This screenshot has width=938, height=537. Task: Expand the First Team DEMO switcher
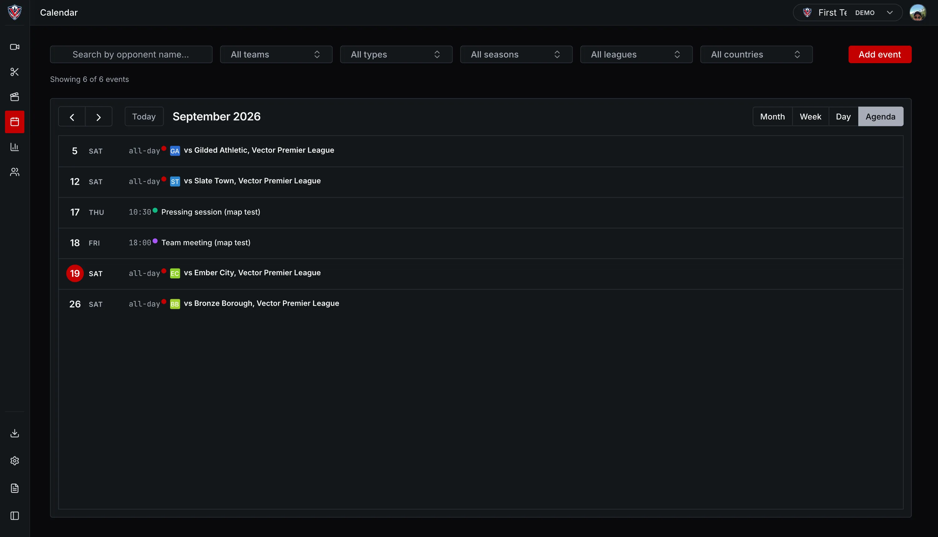click(x=848, y=13)
